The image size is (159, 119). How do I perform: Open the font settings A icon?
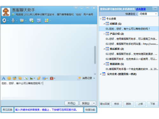3,78
